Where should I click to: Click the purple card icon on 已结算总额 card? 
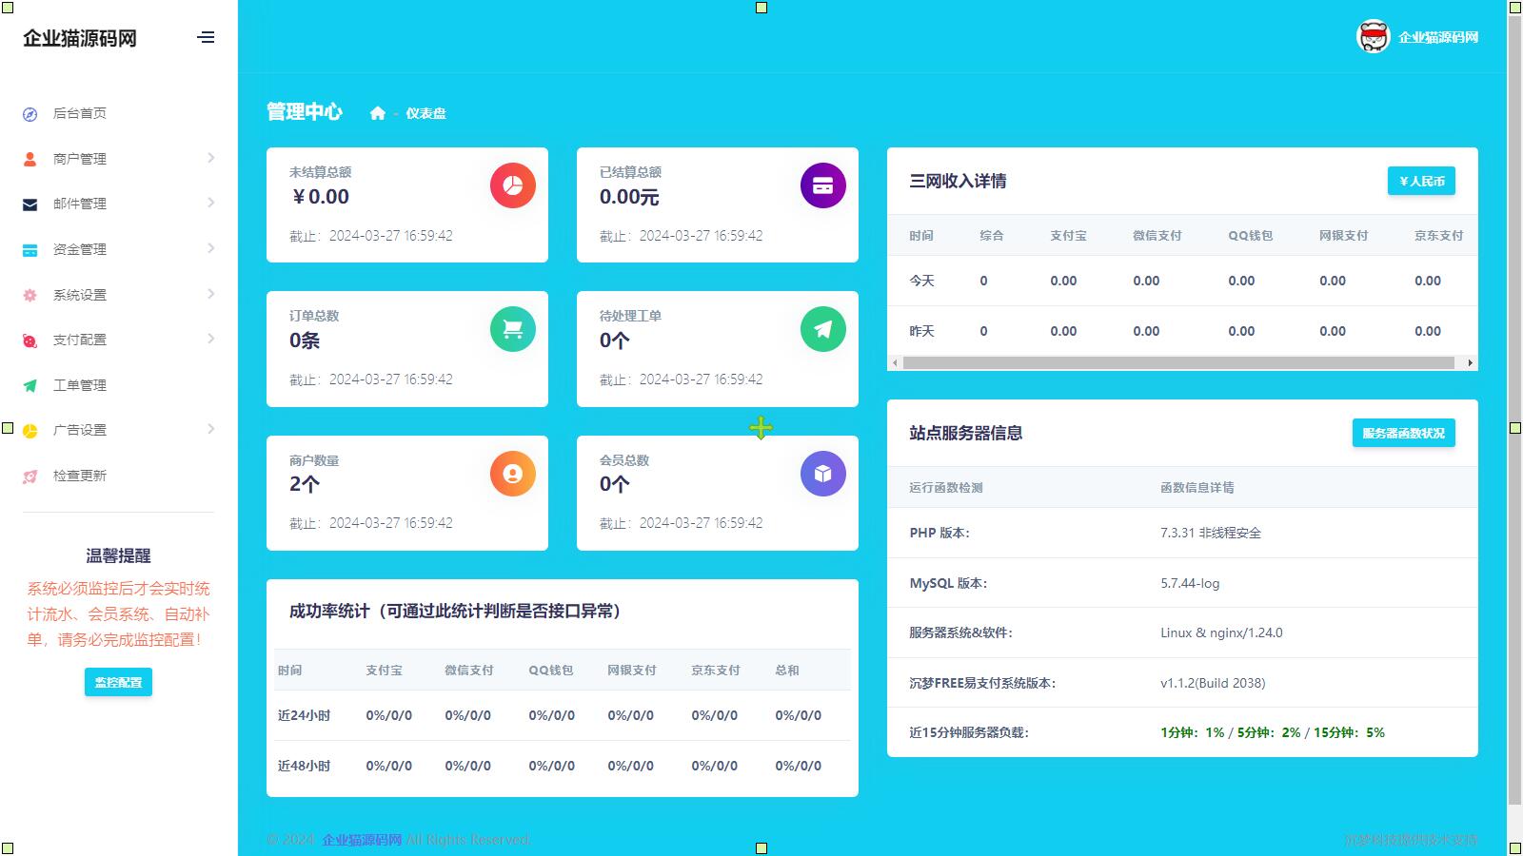(823, 185)
